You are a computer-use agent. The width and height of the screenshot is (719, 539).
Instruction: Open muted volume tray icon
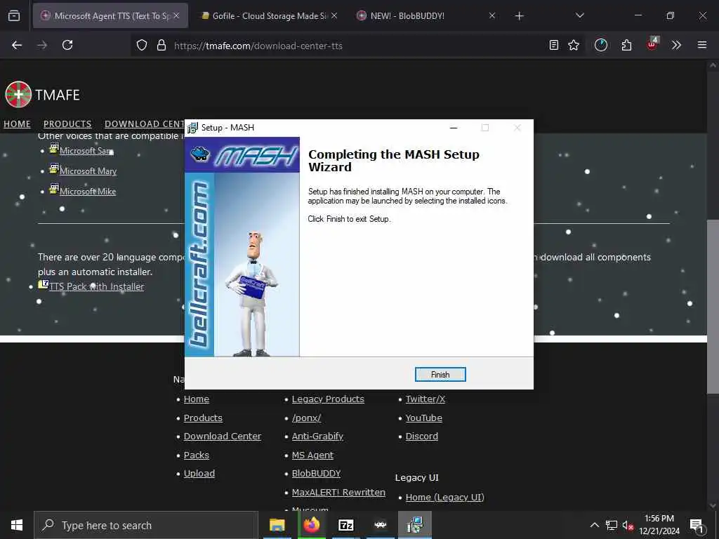628,526
